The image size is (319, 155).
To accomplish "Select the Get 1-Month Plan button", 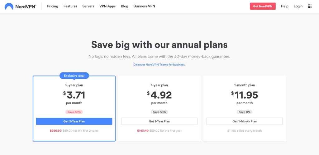I will [x=245, y=121].
